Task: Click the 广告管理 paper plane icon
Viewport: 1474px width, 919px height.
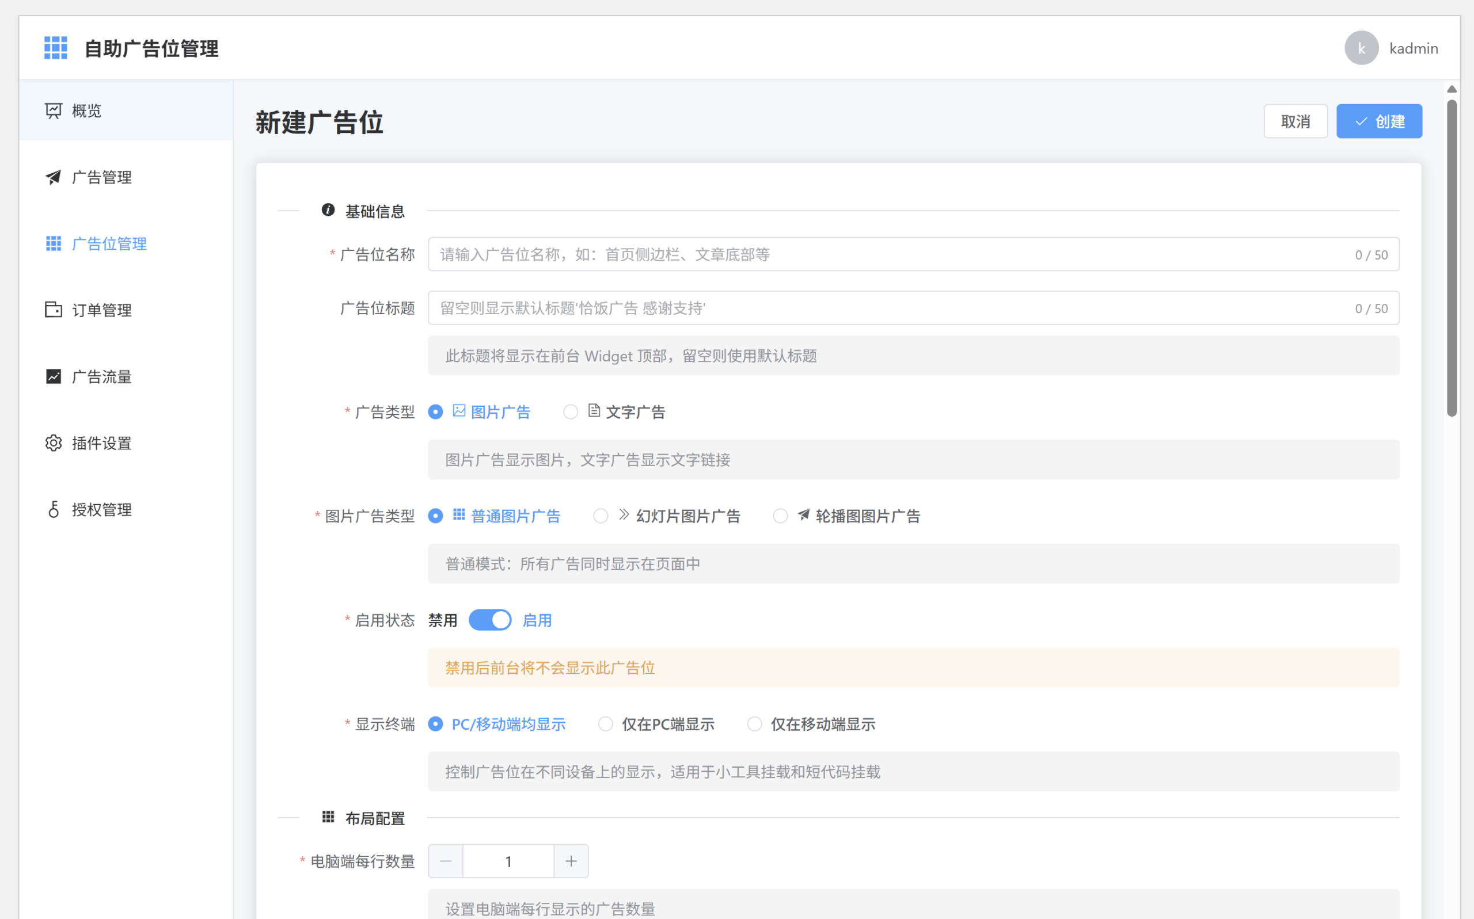Action: 54,177
